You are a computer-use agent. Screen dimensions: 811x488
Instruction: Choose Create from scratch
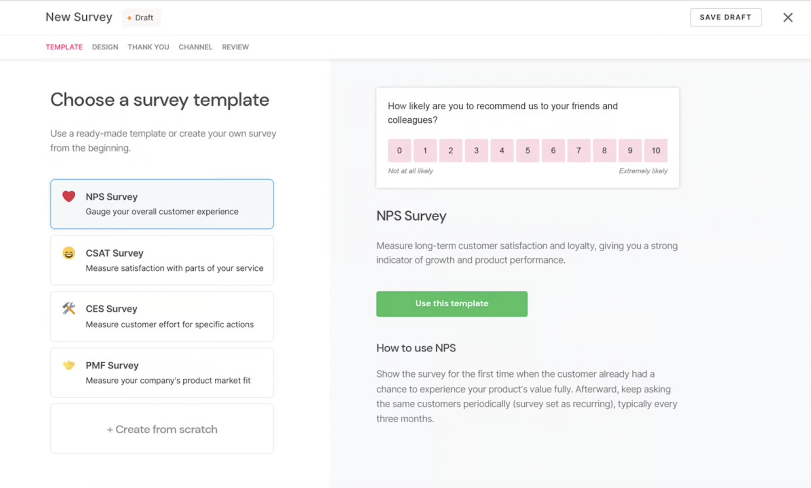162,429
